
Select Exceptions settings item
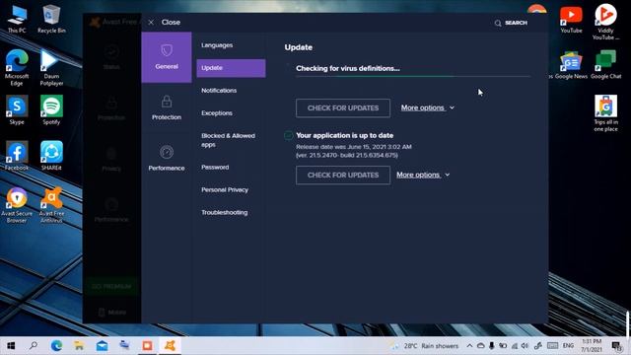click(x=231, y=113)
